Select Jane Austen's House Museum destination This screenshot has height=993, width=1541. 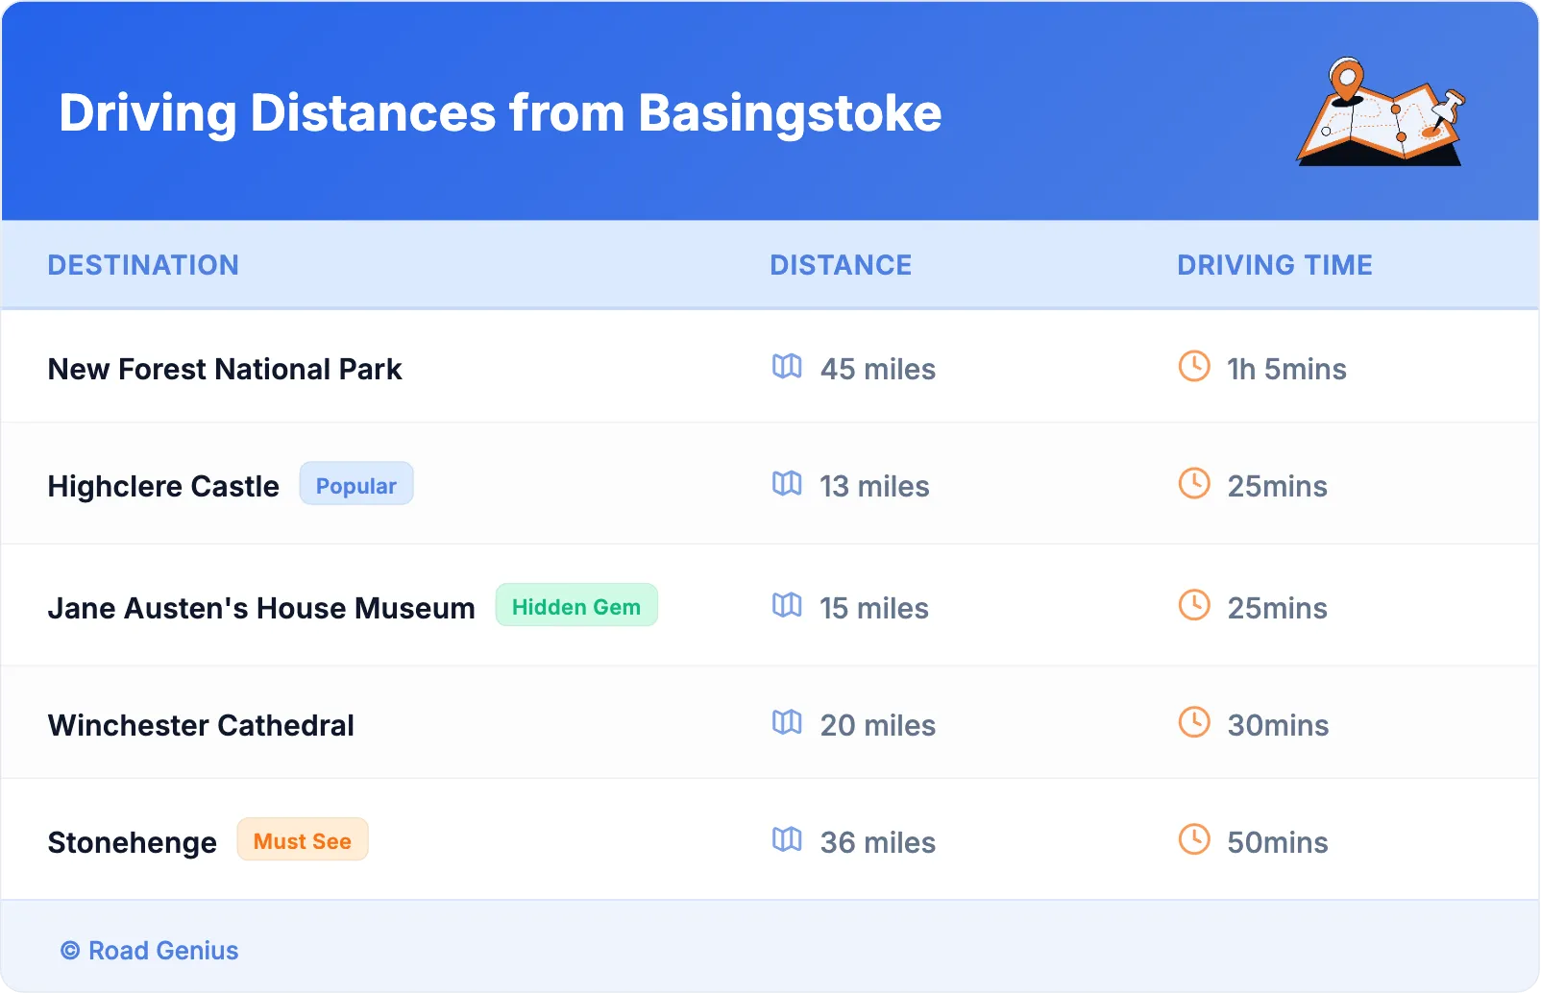261,608
